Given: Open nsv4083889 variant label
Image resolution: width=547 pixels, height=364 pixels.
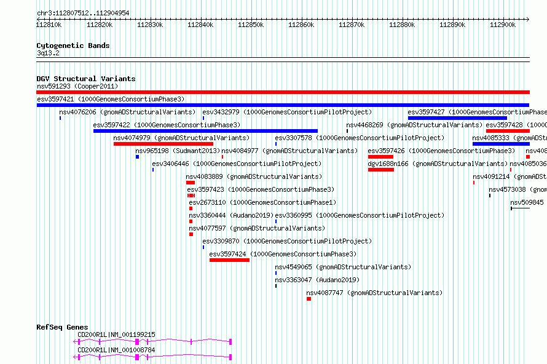Looking at the screenshot, I should (x=254, y=176).
